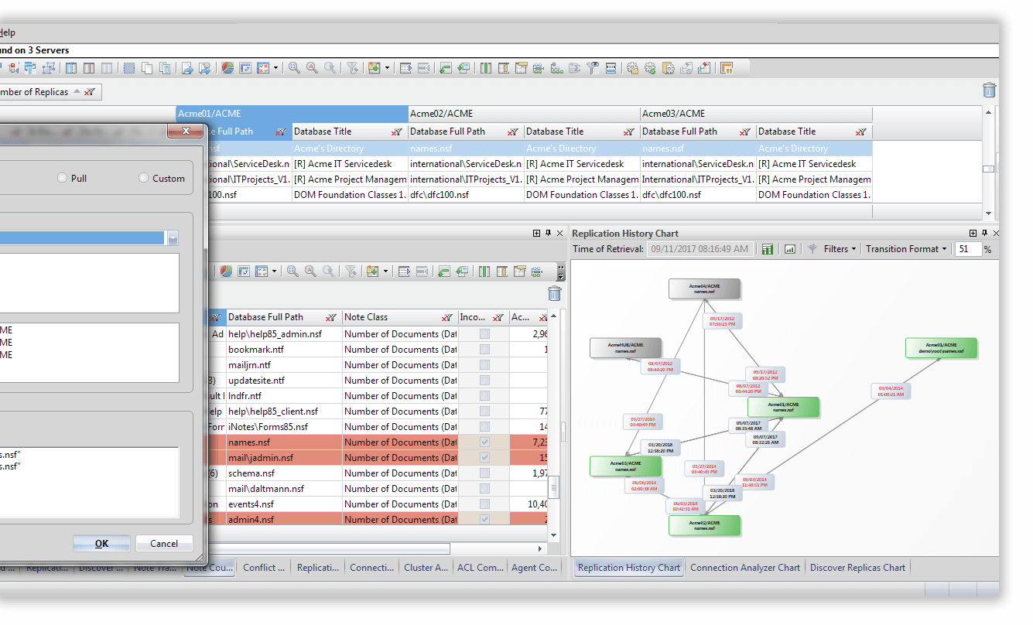
Task: Click filter icon on Acme01 Database Title column
Action: [396, 131]
